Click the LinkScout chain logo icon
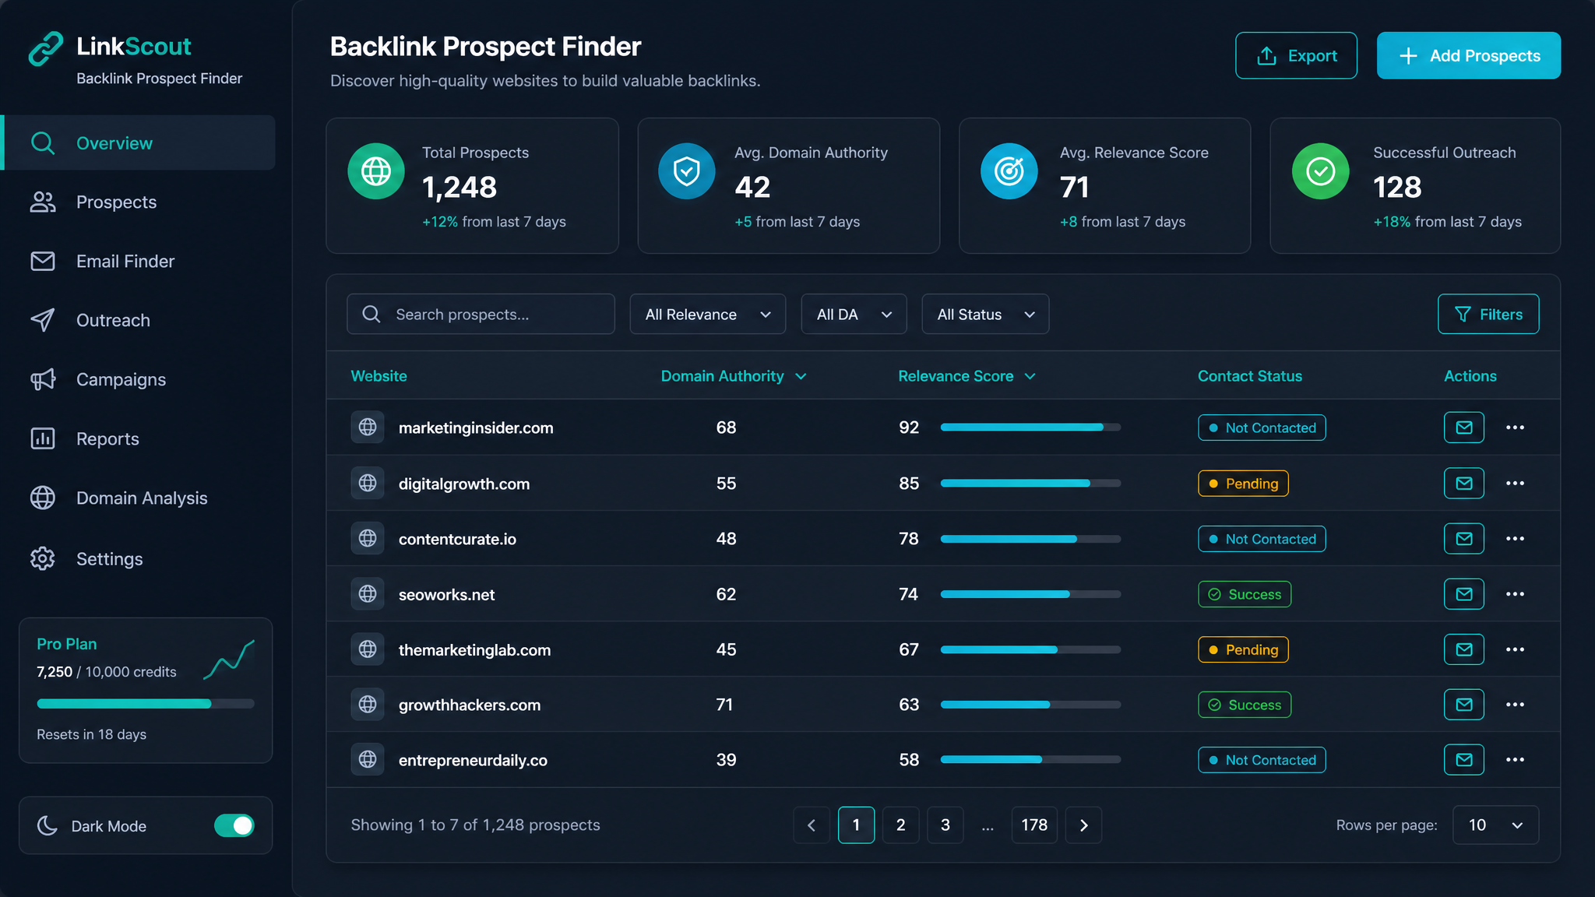The image size is (1595, 897). [46, 49]
